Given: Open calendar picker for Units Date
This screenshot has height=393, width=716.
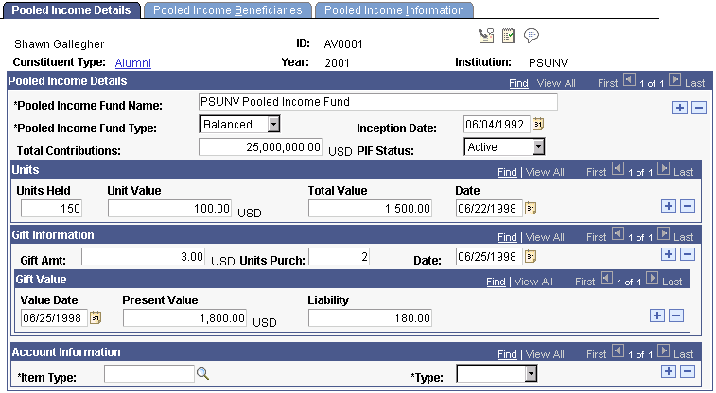Looking at the screenshot, I should point(531,209).
